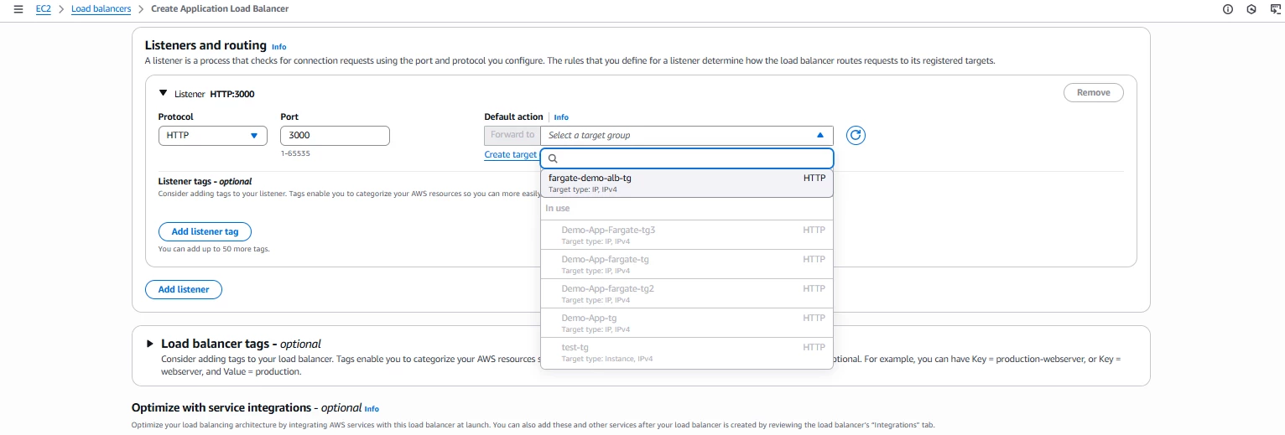Click the Listeners and routing heading
Screen dimensions: 1285x435
pos(205,45)
